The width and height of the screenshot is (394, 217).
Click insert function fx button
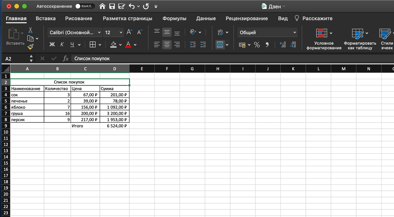pos(65,59)
